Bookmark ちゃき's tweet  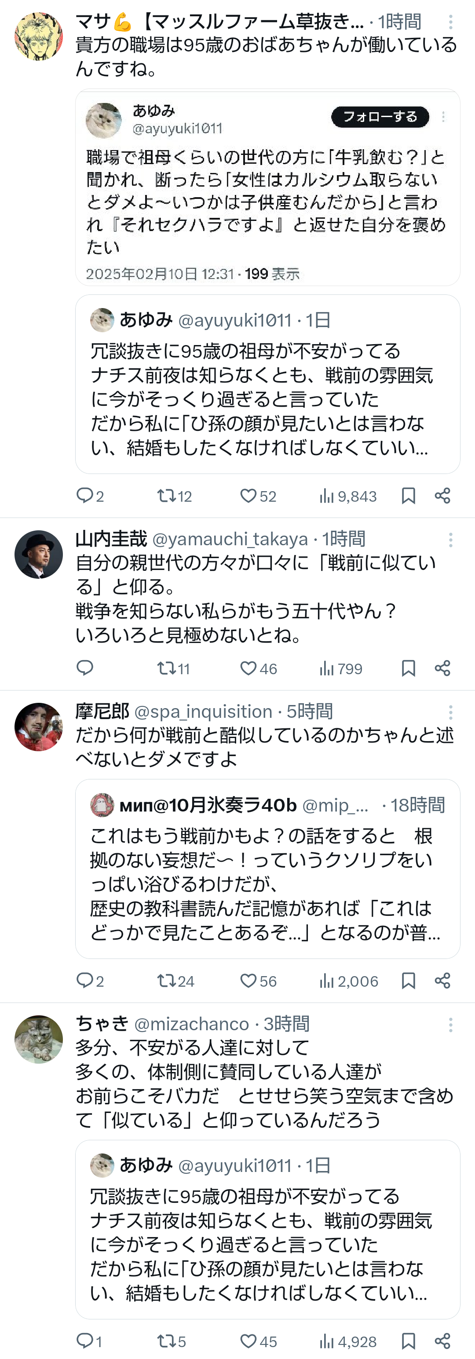point(408,1341)
